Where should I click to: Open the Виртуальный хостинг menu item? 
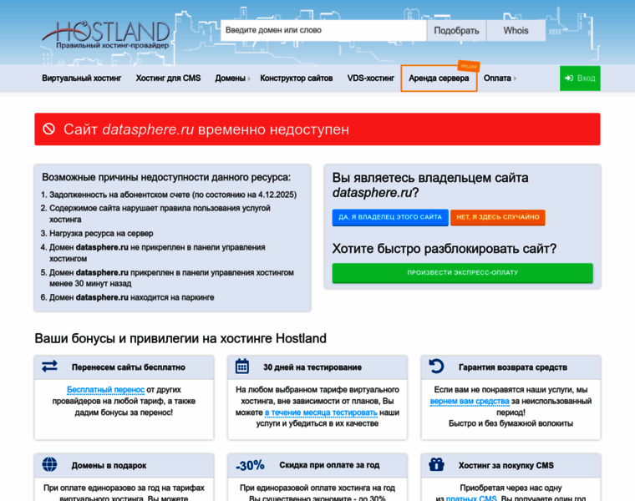coord(81,78)
